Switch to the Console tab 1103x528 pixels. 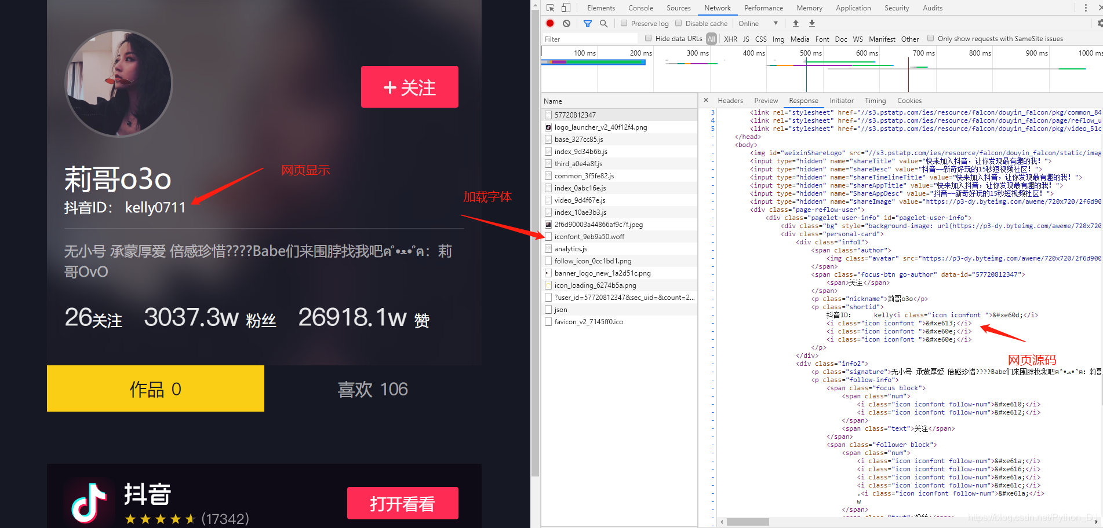coord(640,8)
